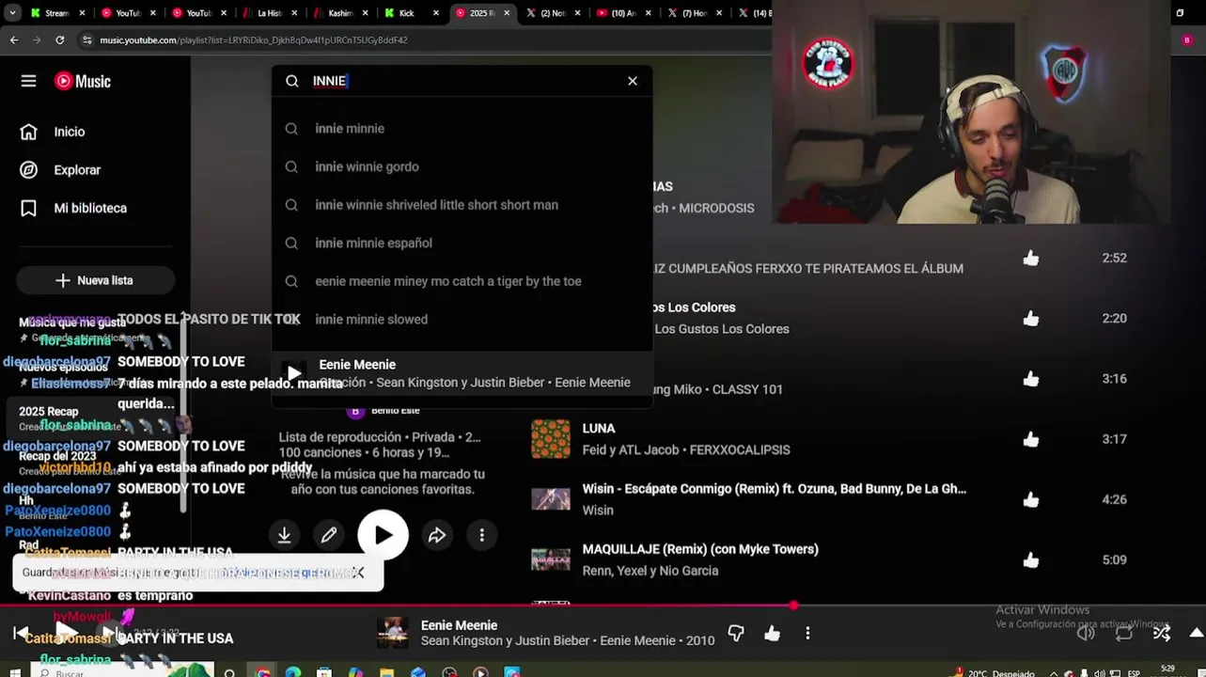
Task: Open the Benito Este playlist owner link
Action: tap(395, 411)
